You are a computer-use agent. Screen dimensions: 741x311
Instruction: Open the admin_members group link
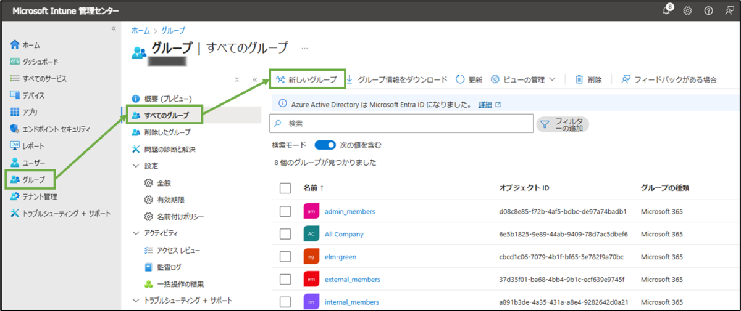pyautogui.click(x=350, y=212)
